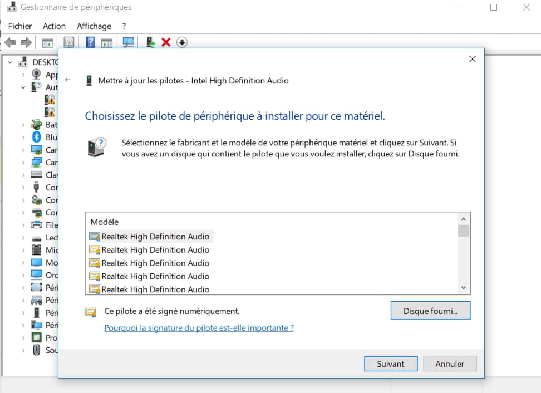The width and height of the screenshot is (541, 393).
Task: Click the Disque fourni... button
Action: [430, 311]
